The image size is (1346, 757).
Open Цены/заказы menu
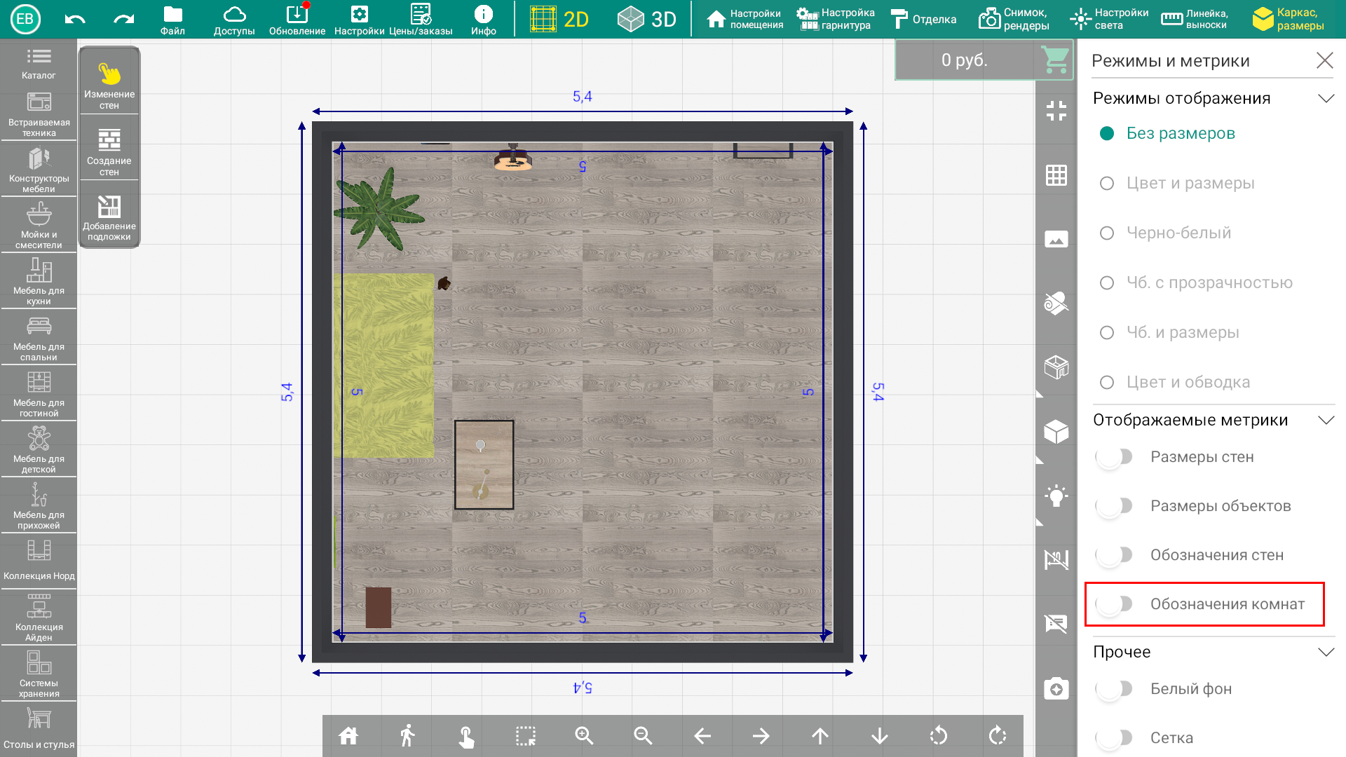click(420, 18)
